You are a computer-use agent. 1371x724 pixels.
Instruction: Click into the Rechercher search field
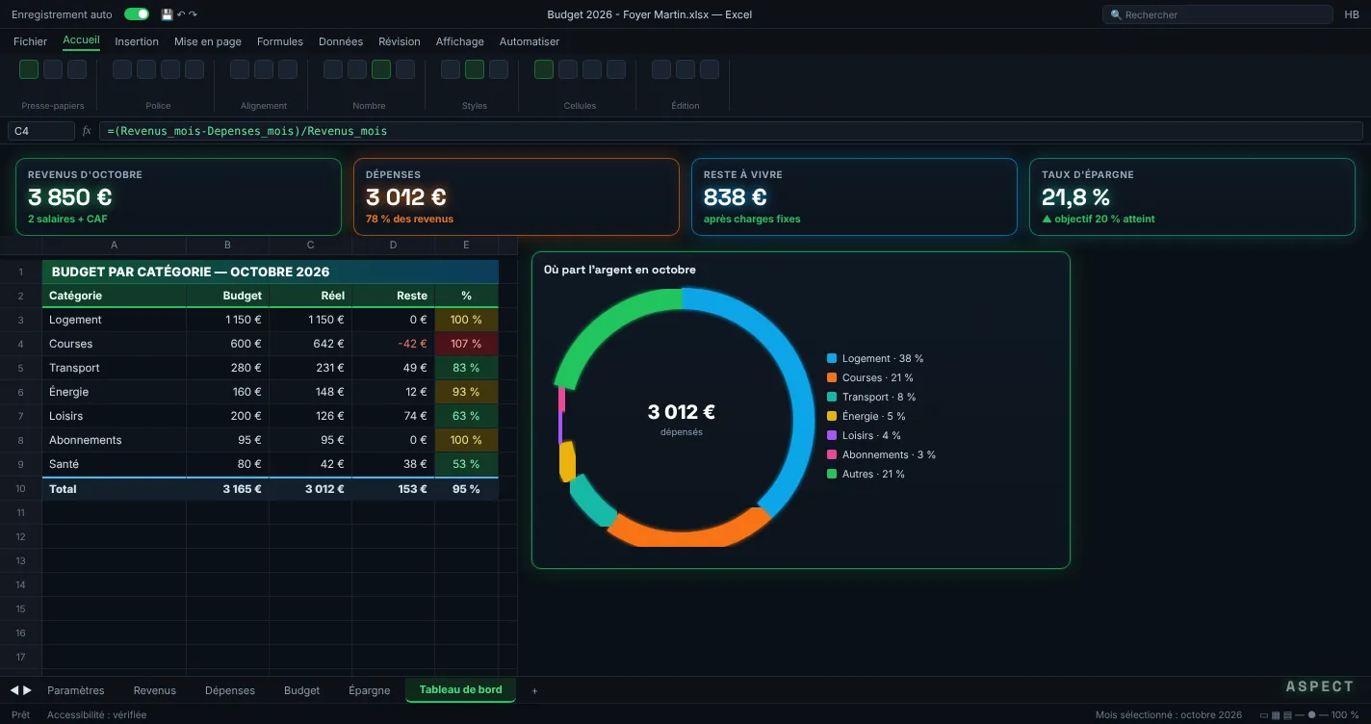tap(1217, 14)
